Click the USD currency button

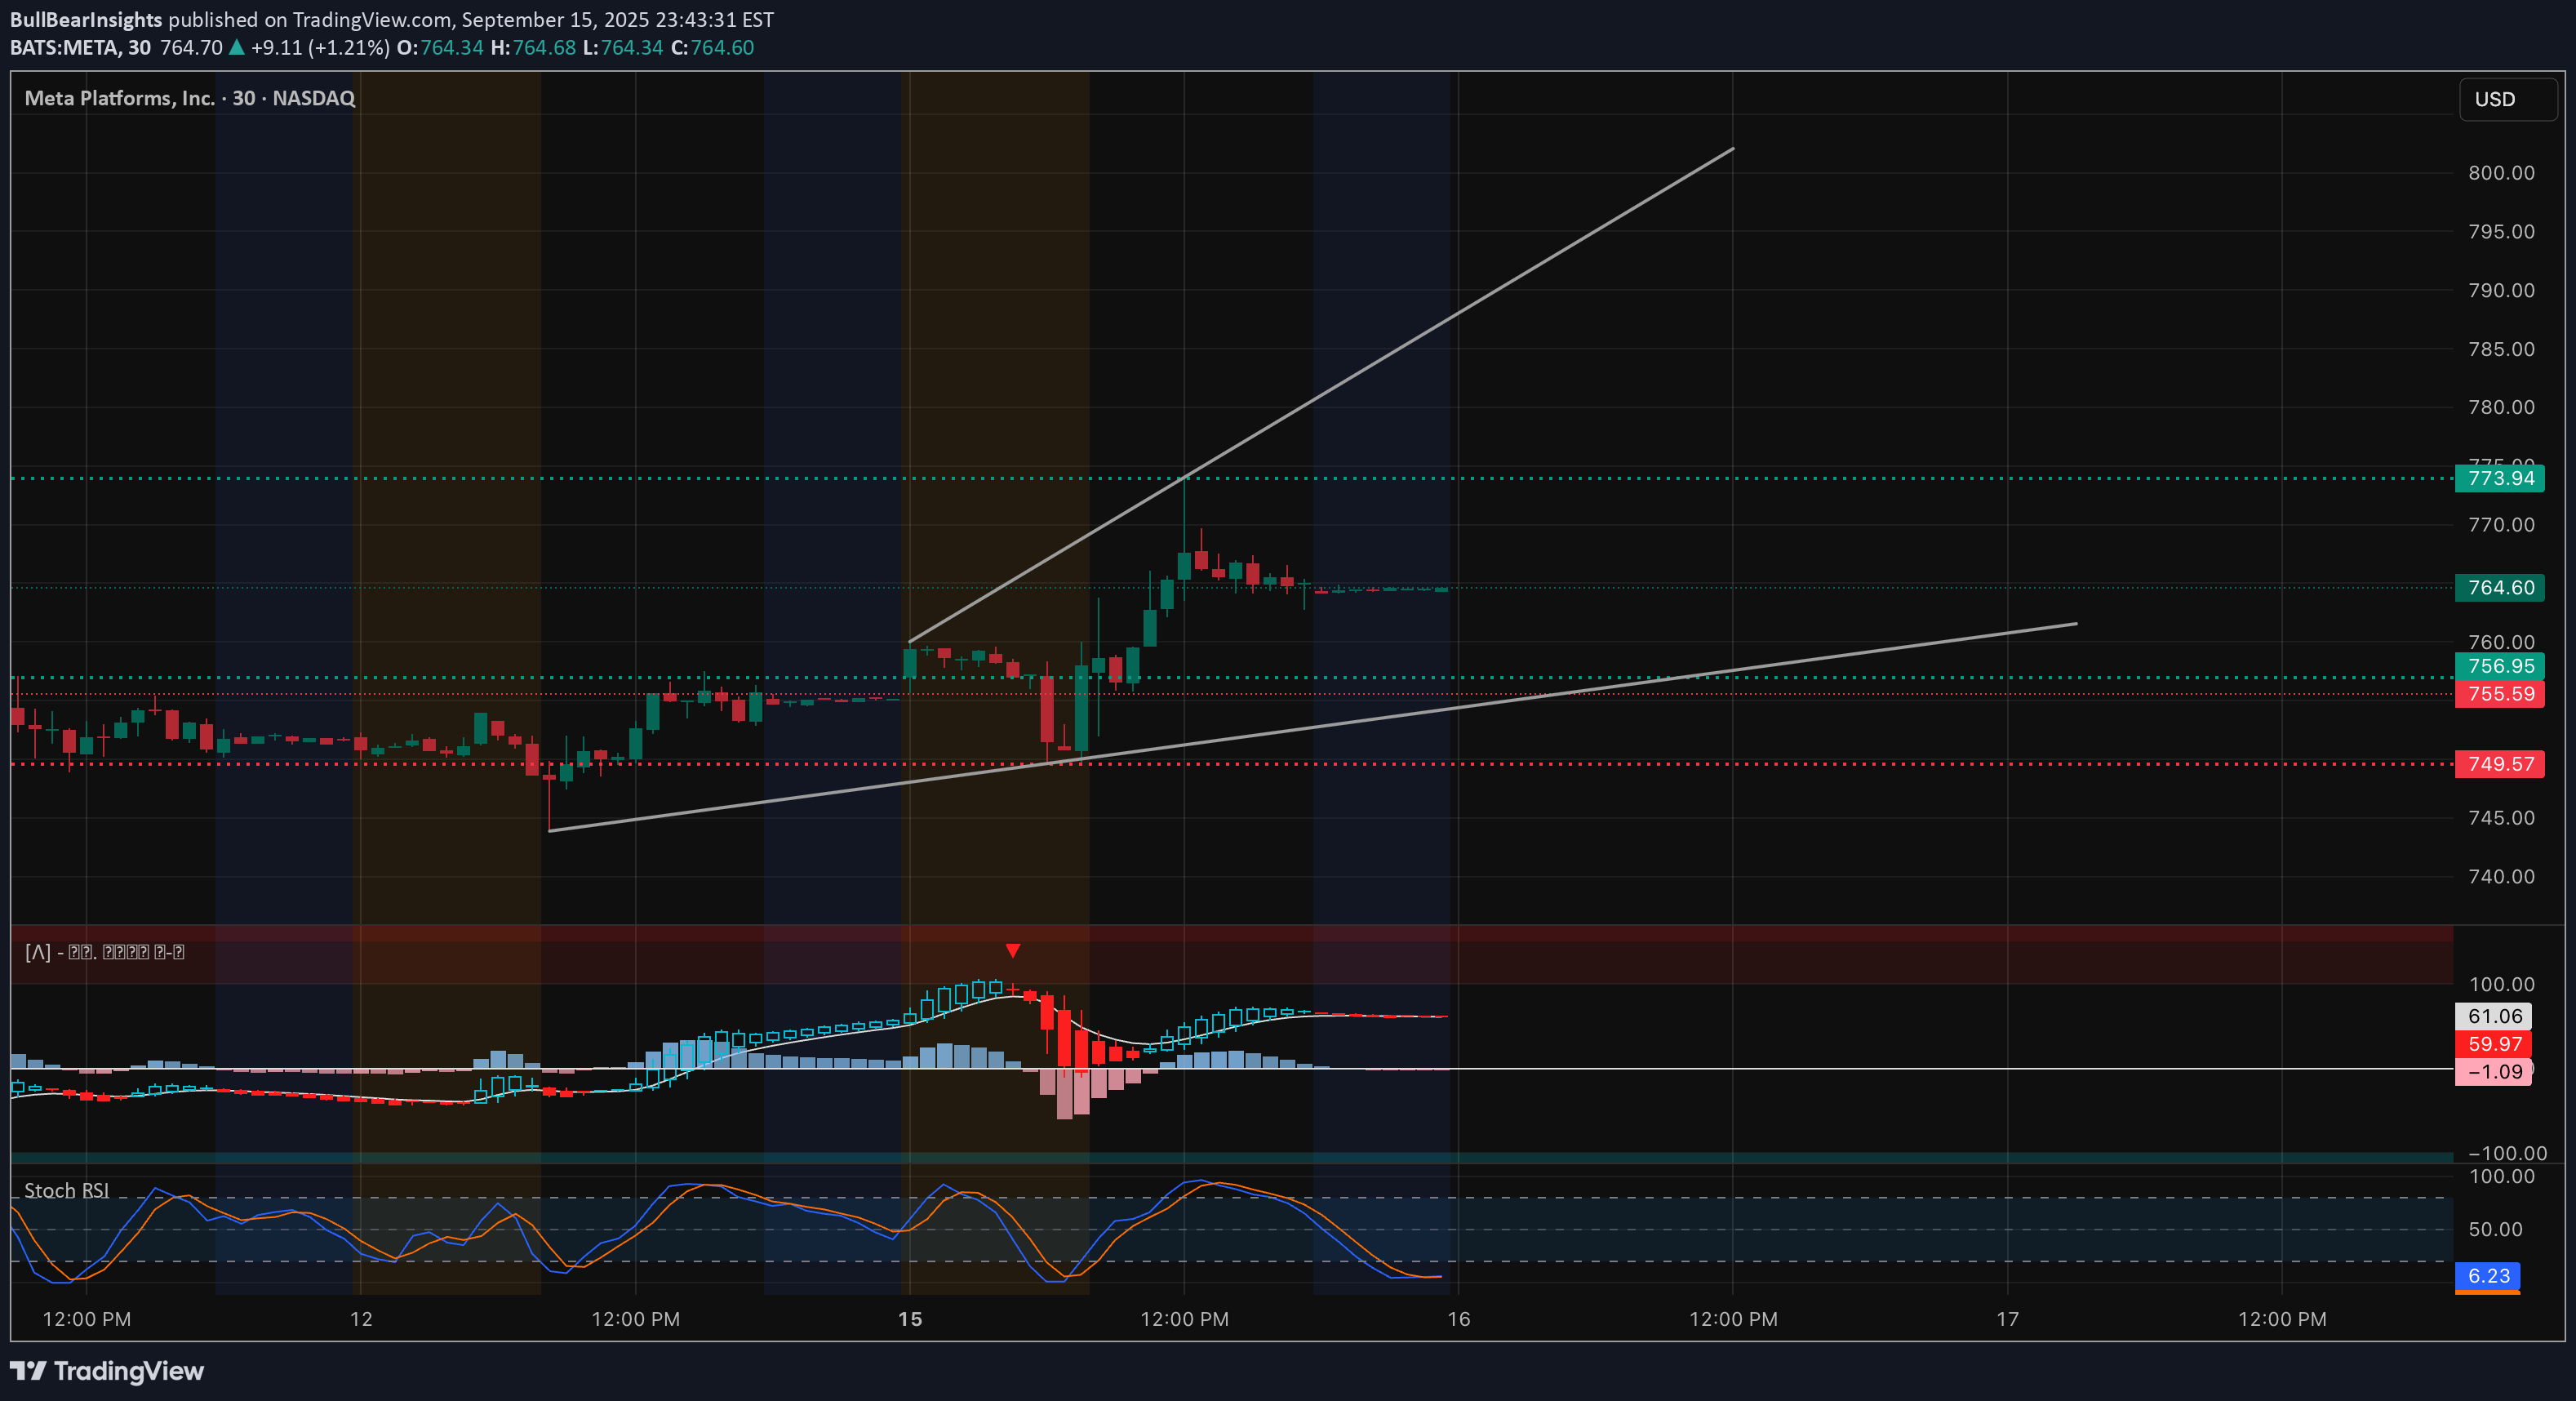(x=2507, y=99)
